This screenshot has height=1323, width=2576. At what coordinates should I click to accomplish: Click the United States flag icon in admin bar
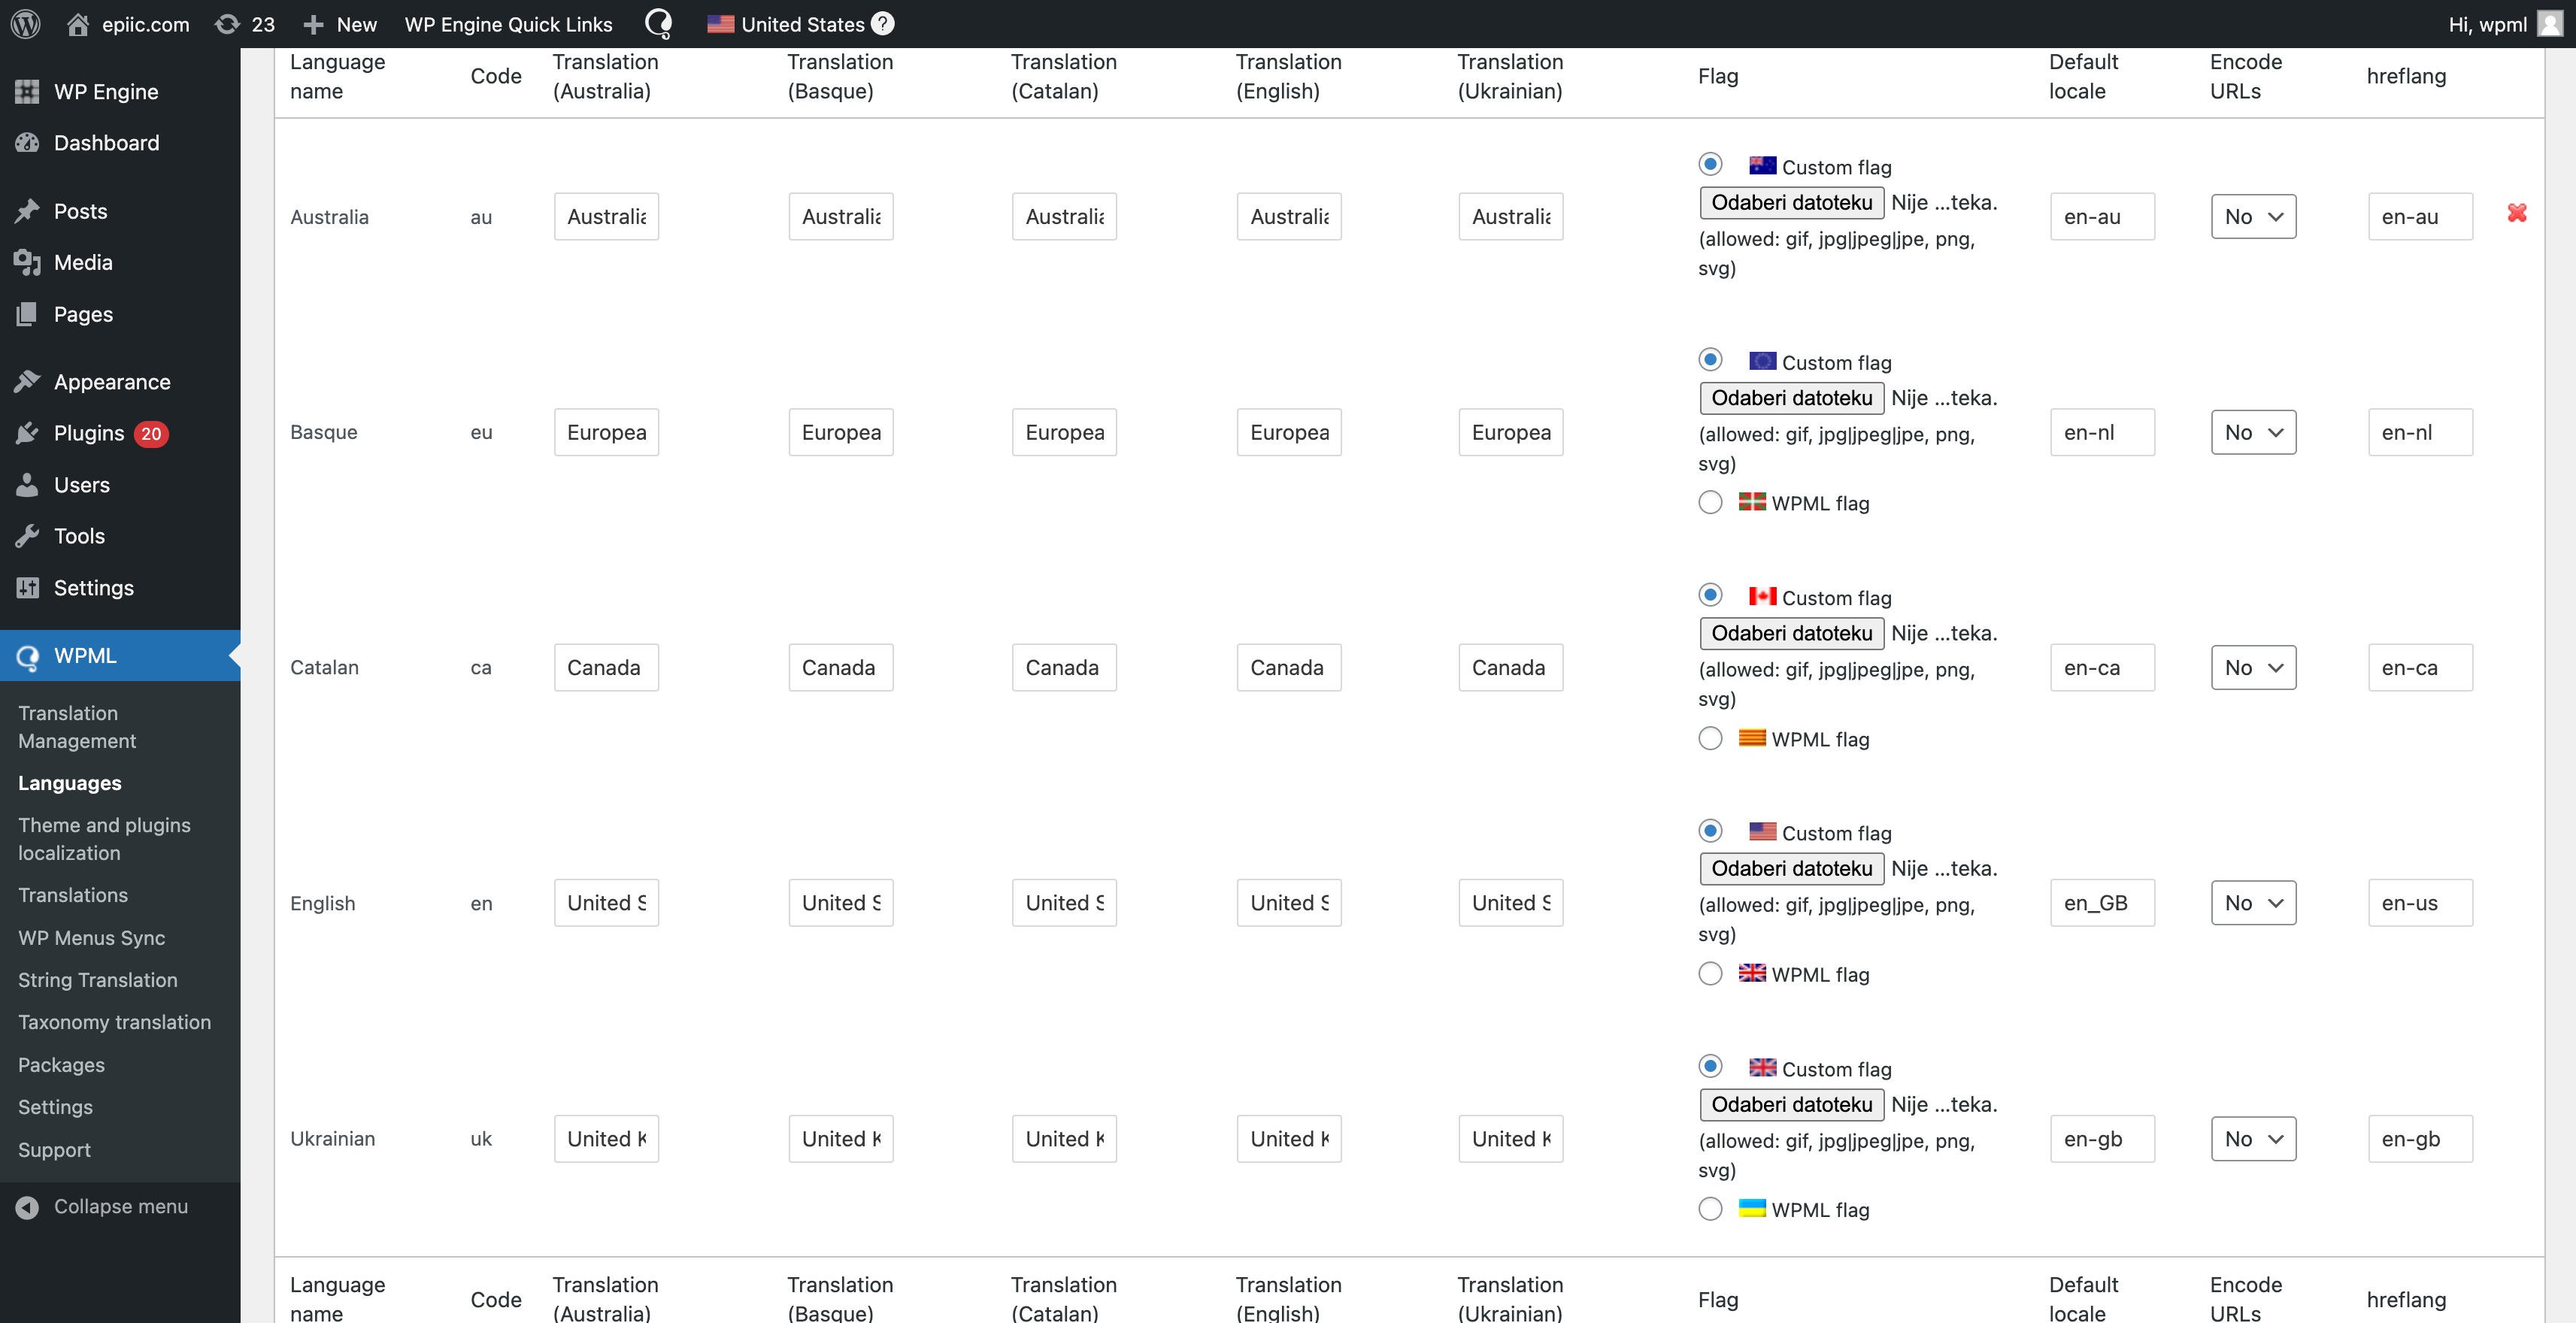tap(720, 24)
